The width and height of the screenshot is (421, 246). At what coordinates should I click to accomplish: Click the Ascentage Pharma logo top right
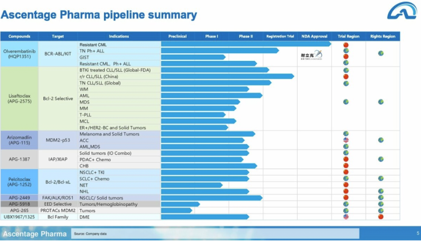[x=402, y=11]
